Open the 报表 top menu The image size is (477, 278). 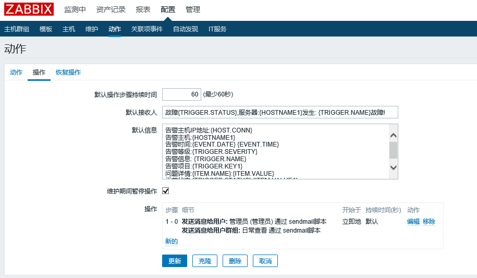[143, 9]
